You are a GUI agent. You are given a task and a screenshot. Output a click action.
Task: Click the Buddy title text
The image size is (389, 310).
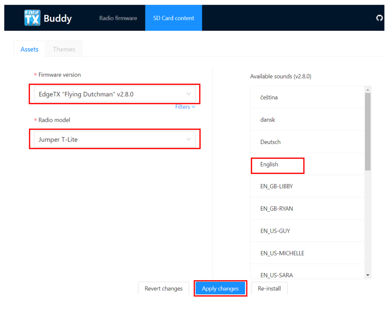[58, 18]
